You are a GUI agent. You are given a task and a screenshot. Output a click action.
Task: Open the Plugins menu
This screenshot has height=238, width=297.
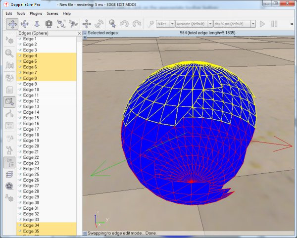(36, 13)
